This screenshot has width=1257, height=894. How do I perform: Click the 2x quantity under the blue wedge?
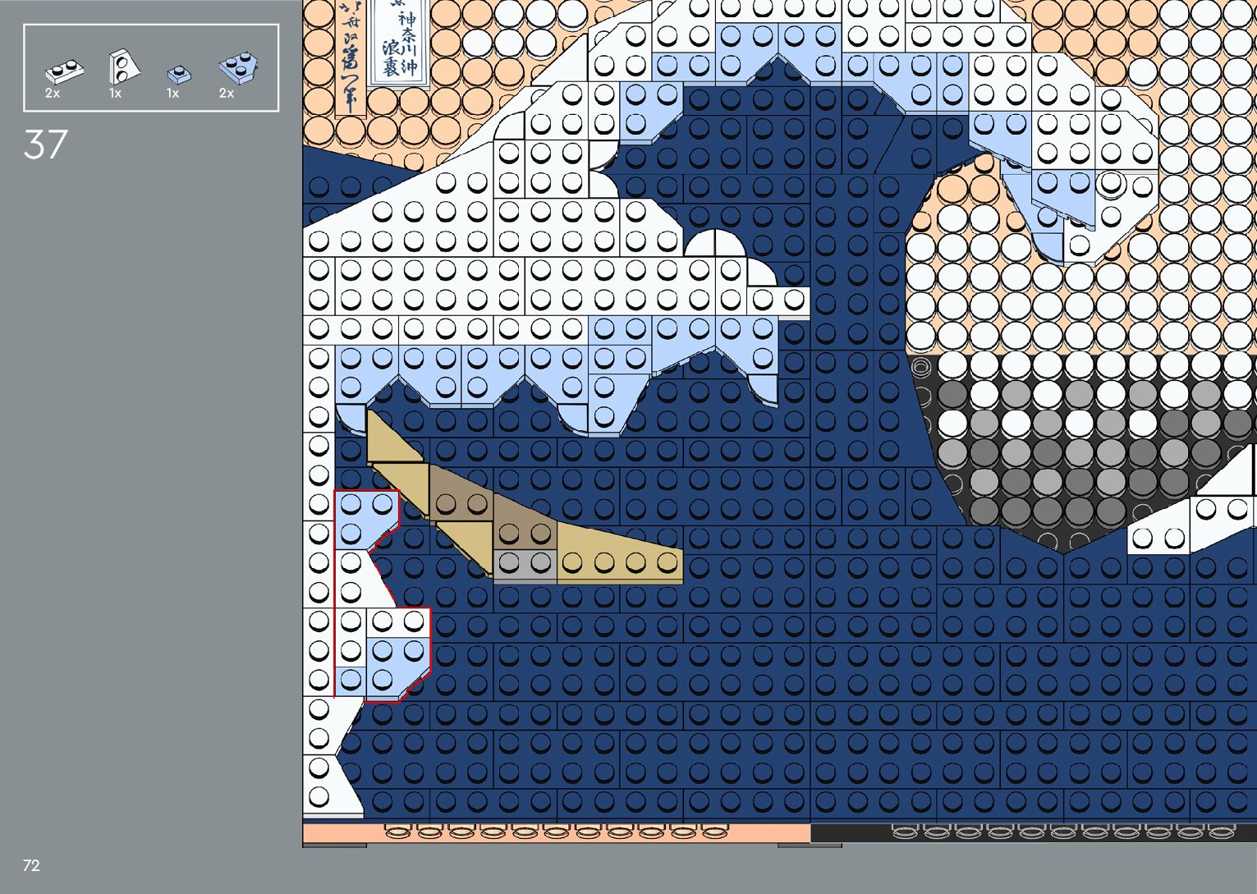tap(227, 94)
